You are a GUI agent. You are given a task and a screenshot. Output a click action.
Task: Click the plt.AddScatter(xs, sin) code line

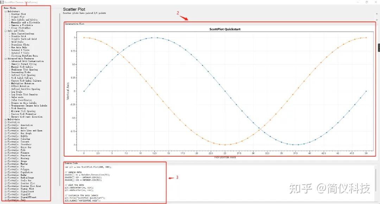pos(79,187)
